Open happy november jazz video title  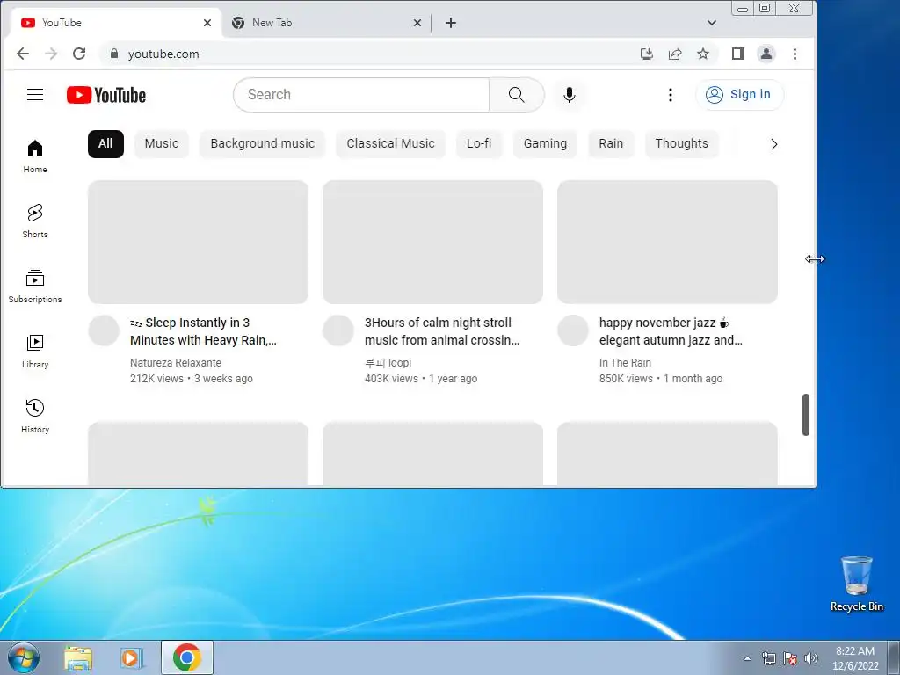671,331
